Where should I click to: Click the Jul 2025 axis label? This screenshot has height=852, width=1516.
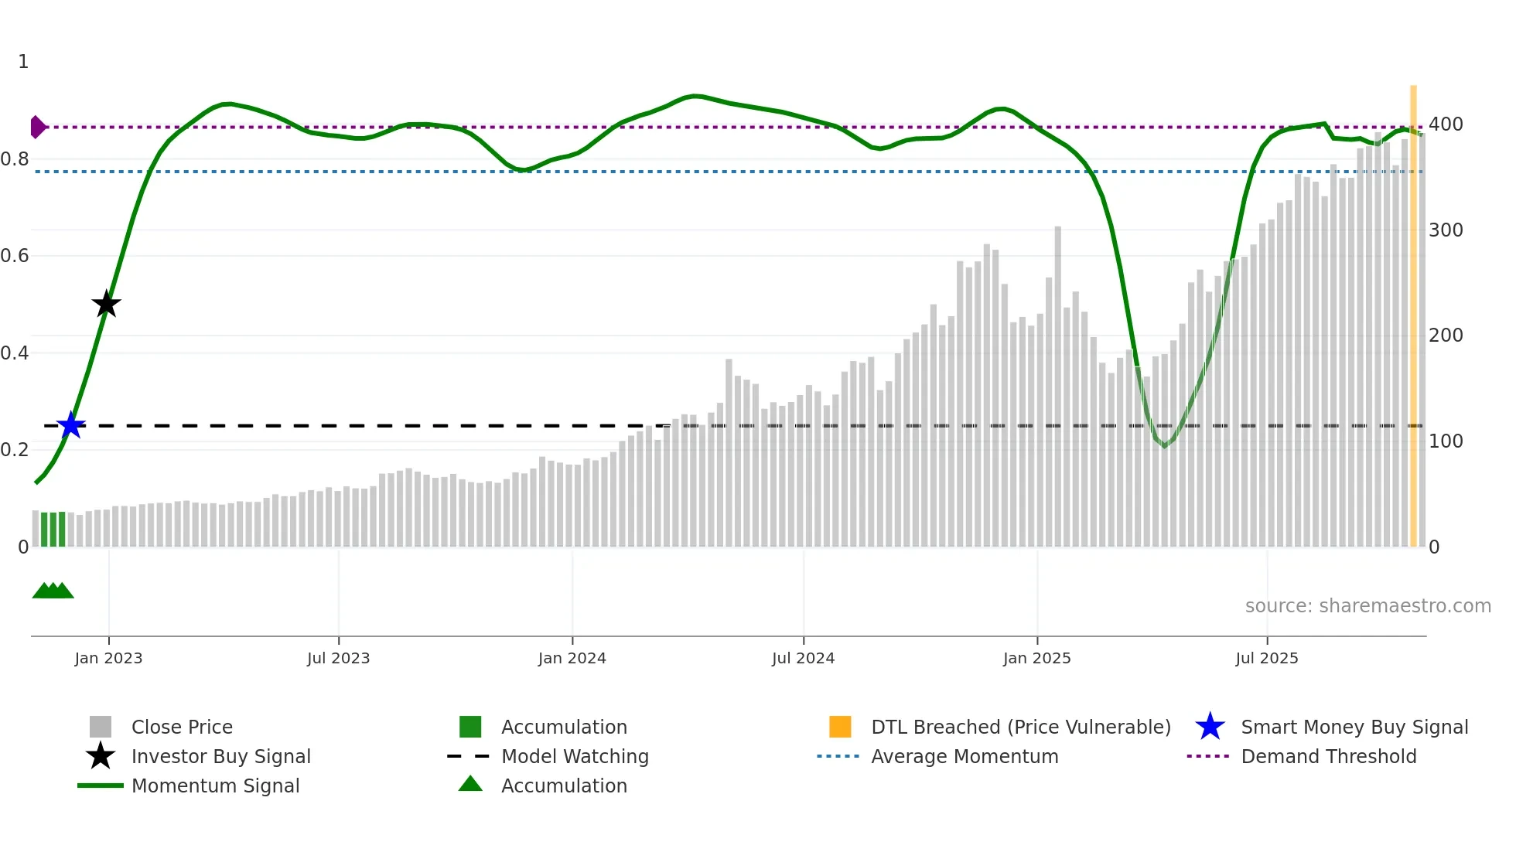coord(1267,659)
